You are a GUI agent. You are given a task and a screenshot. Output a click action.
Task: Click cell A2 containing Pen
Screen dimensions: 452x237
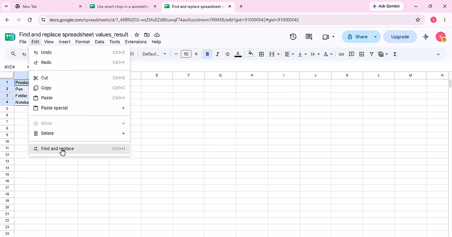(21, 89)
